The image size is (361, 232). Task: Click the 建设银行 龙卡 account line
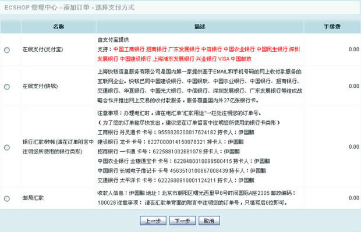point(171,142)
